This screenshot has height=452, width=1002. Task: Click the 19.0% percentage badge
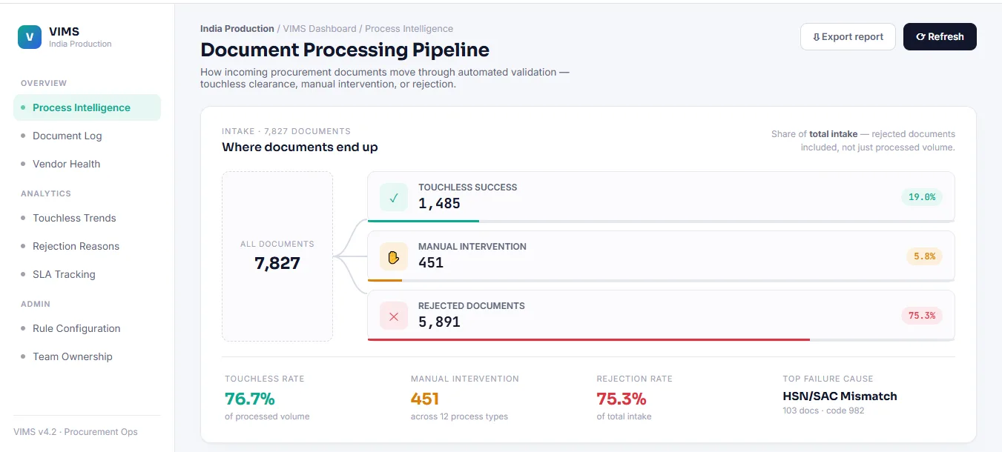click(x=922, y=197)
